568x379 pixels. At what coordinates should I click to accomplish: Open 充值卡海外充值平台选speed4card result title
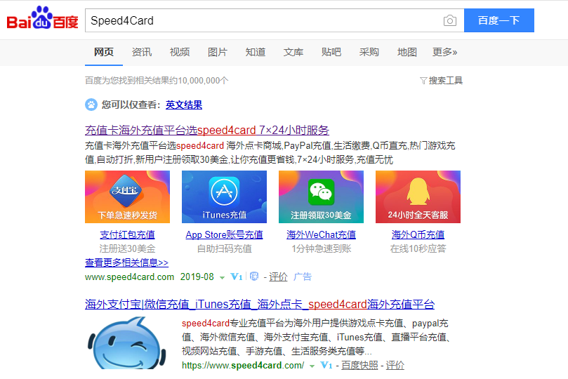pos(207,131)
